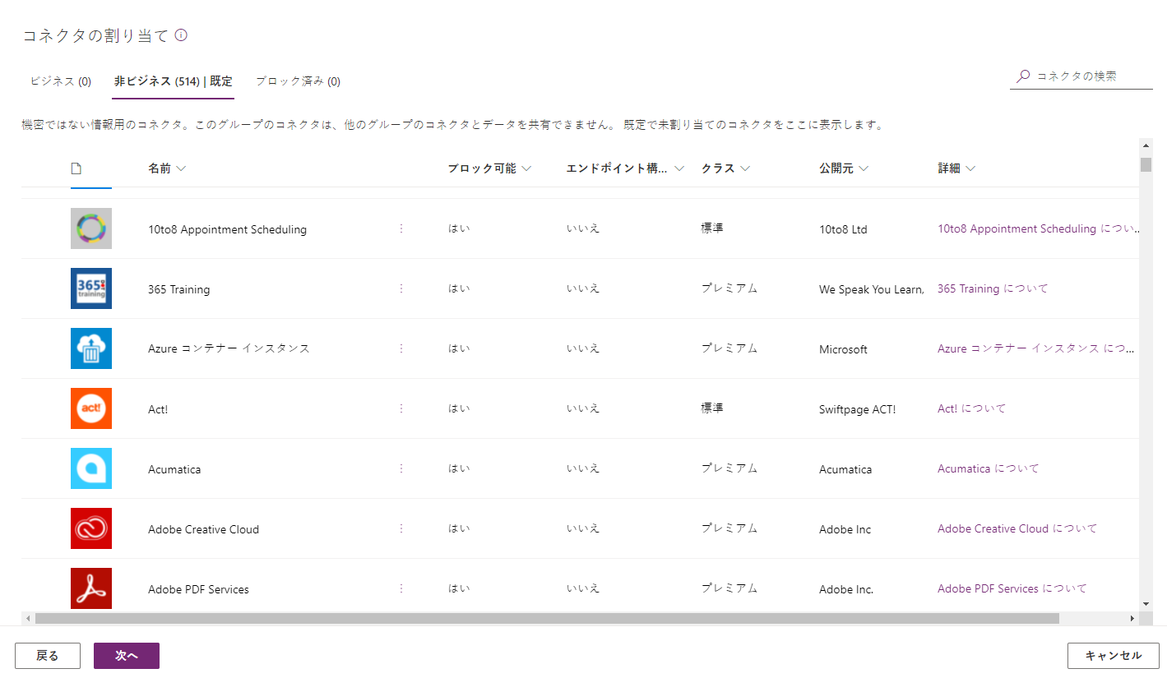Screen dimensions: 1167x678
Task: Open the Act! について link
Action: point(971,408)
